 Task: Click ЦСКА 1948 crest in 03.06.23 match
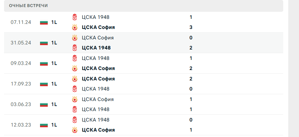75,109
